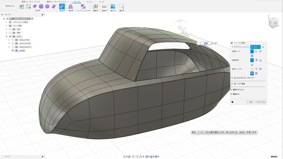Expand the document settings tree node
This screenshot has width=283, height=159.
6,22
